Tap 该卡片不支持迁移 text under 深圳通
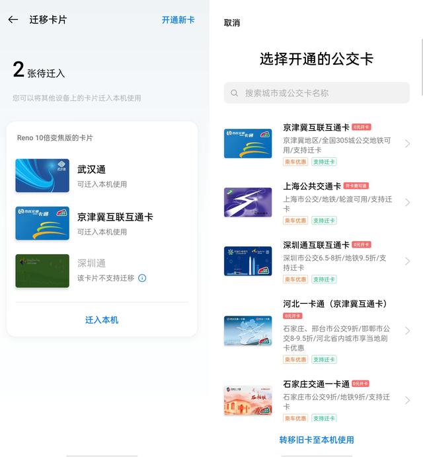Viewport: 423px width, 457px height. click(106, 278)
